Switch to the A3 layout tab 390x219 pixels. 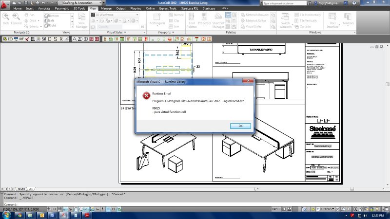pyautogui.click(x=31, y=189)
